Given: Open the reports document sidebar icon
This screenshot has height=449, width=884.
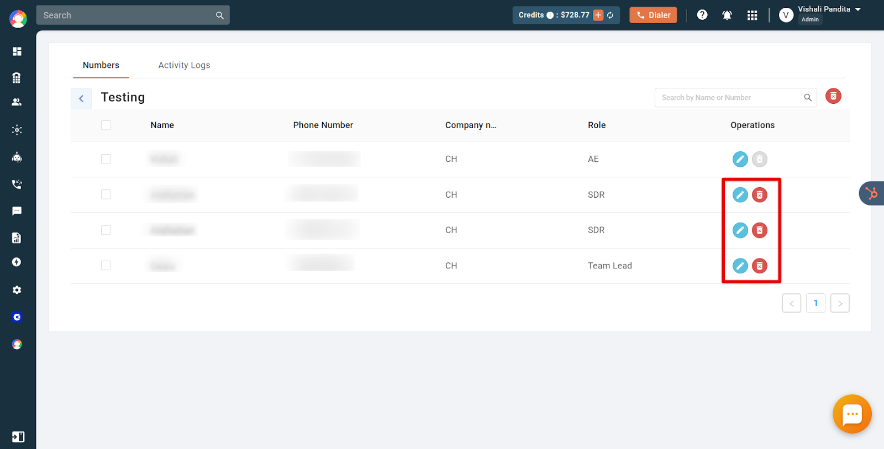Looking at the screenshot, I should pos(17,238).
